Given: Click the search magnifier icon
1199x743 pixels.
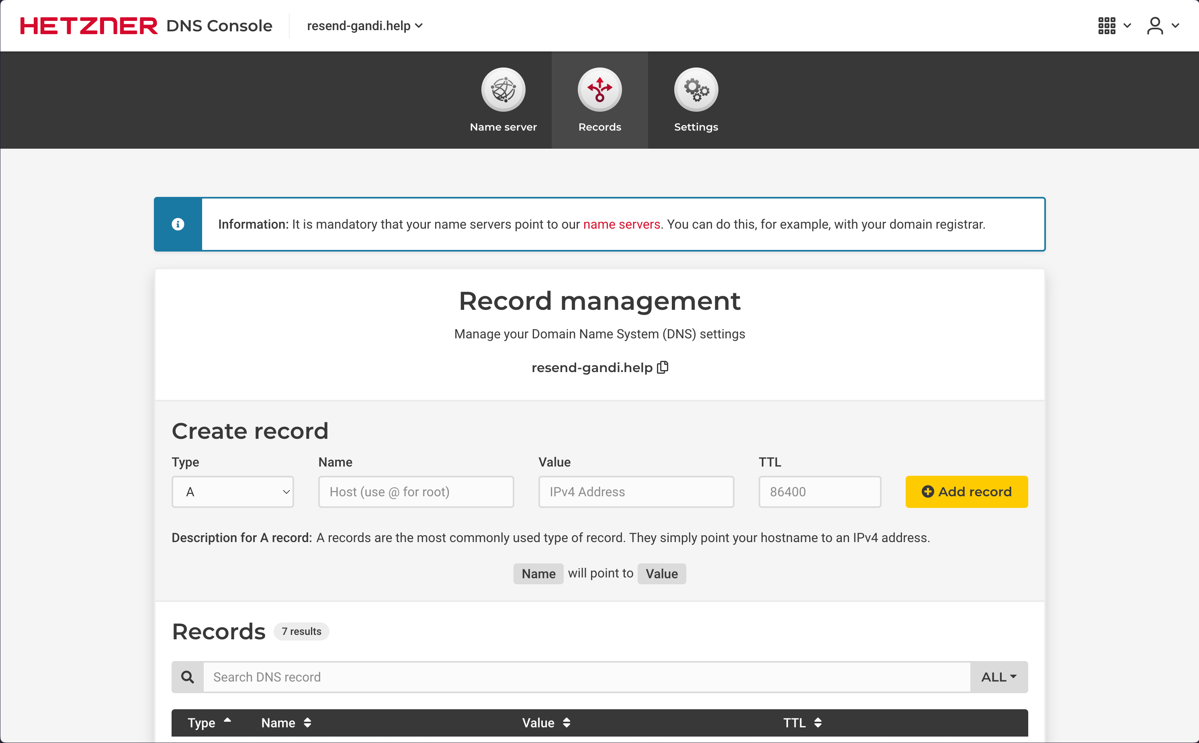Looking at the screenshot, I should click(x=187, y=677).
